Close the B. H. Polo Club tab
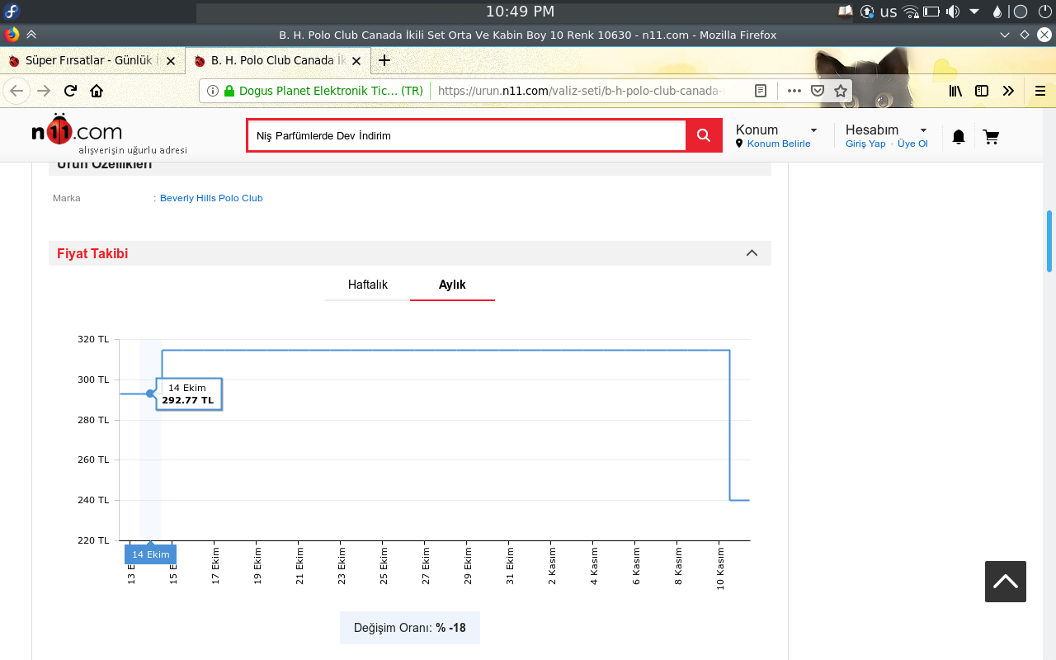Viewport: 1056px width, 660px height. click(356, 60)
